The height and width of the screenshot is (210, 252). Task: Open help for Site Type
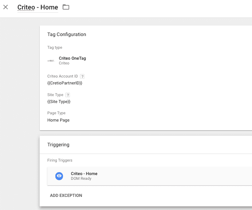(x=68, y=95)
